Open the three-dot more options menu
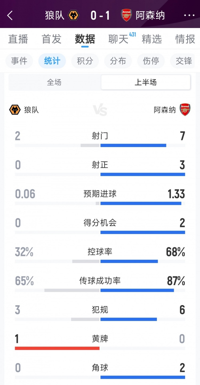The height and width of the screenshot is (385, 200). point(189,15)
